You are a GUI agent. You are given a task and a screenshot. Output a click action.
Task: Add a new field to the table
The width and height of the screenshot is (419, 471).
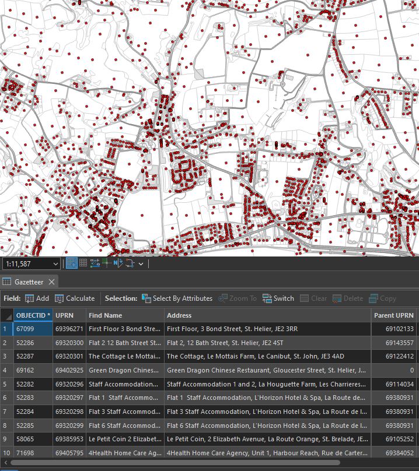tap(37, 298)
